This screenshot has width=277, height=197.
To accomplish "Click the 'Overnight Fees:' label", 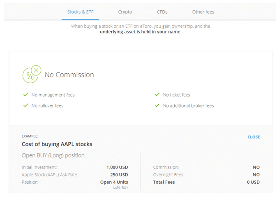I will (x=169, y=175).
